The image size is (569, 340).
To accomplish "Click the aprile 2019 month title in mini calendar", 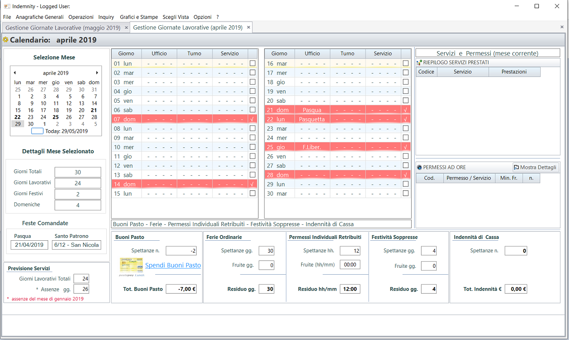I will tap(55, 73).
